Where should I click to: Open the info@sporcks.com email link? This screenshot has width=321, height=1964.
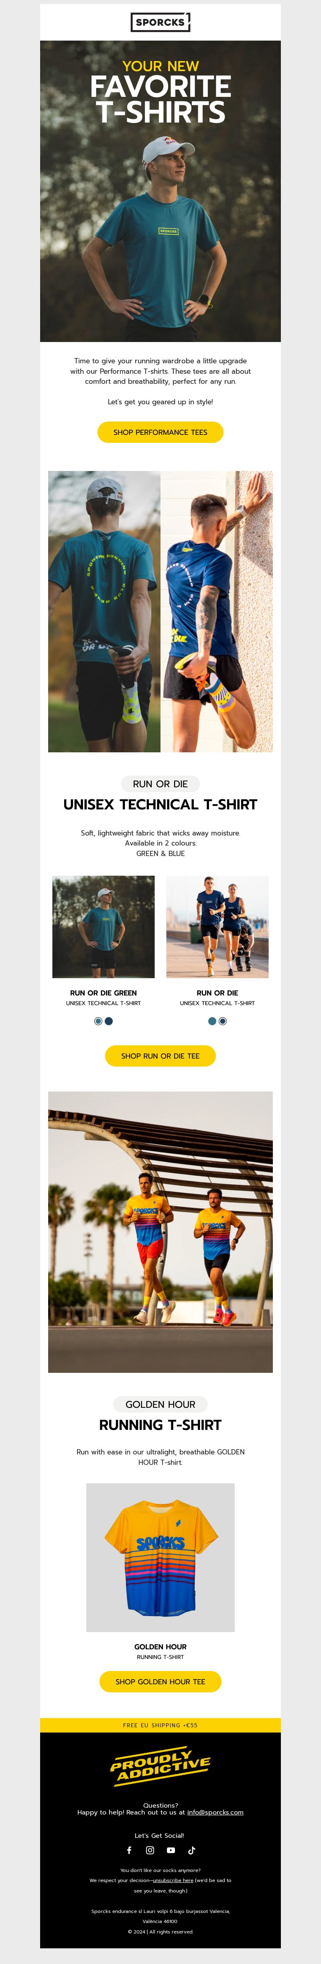[x=215, y=1812]
